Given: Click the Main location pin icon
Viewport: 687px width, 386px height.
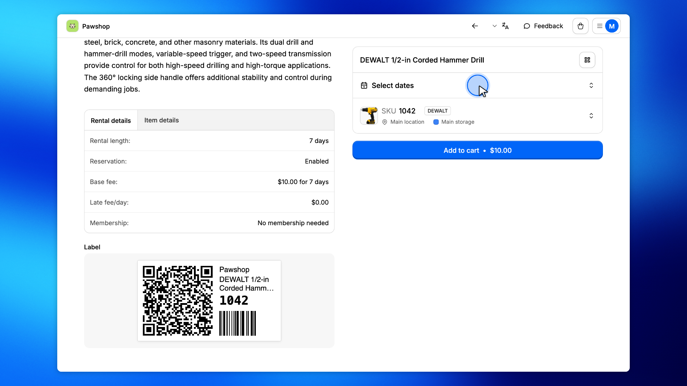Looking at the screenshot, I should pyautogui.click(x=385, y=122).
